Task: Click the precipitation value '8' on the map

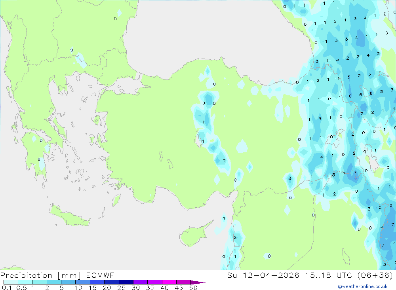Action: point(371,93)
